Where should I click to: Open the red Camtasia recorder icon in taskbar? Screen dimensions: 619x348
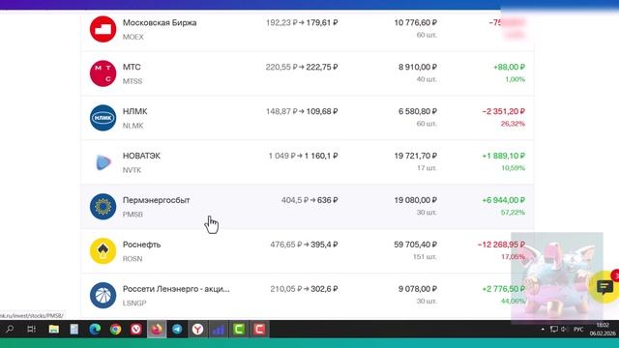tap(259, 329)
